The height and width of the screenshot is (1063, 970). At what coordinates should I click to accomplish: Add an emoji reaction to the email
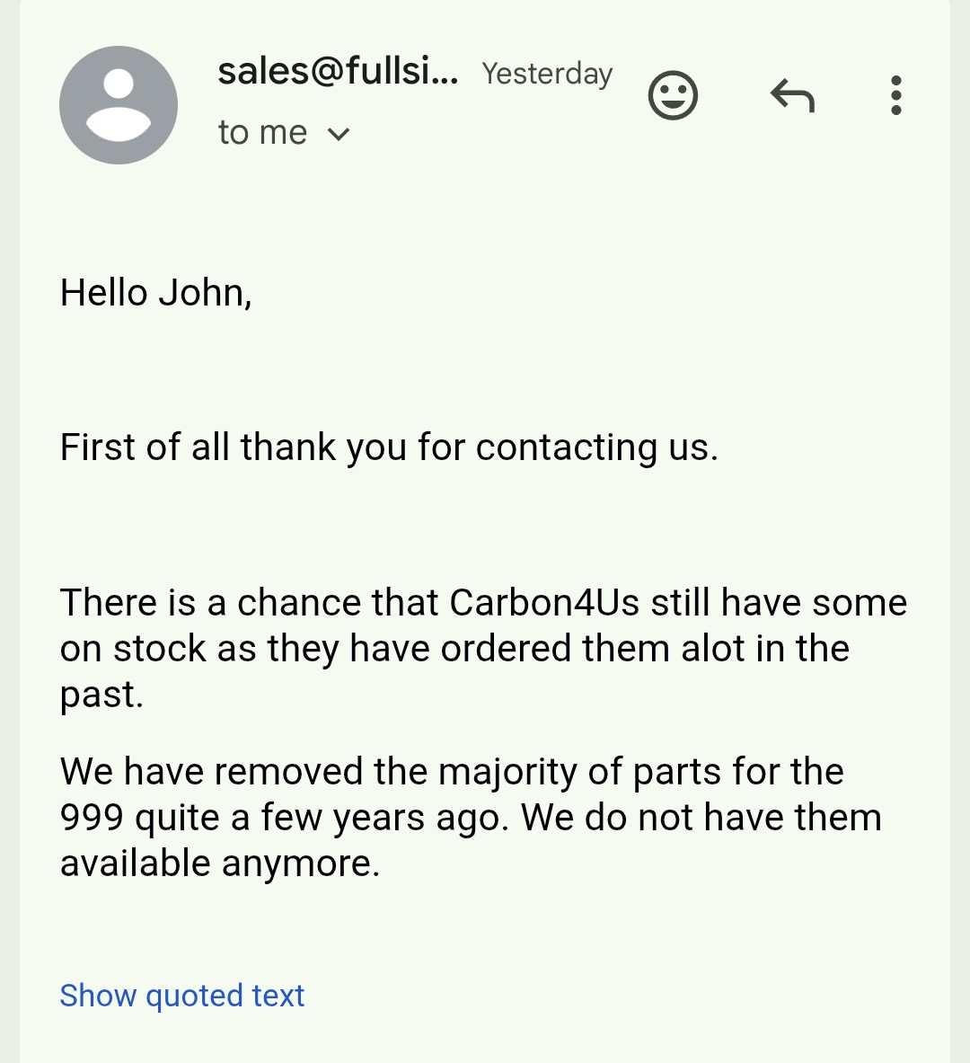[673, 95]
